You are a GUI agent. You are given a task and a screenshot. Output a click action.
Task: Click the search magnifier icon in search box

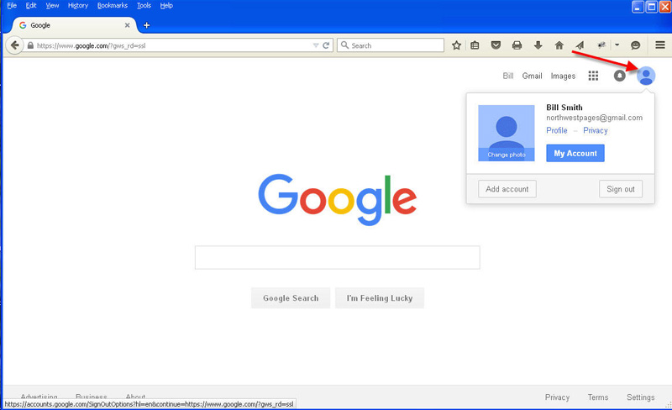pyautogui.click(x=344, y=45)
